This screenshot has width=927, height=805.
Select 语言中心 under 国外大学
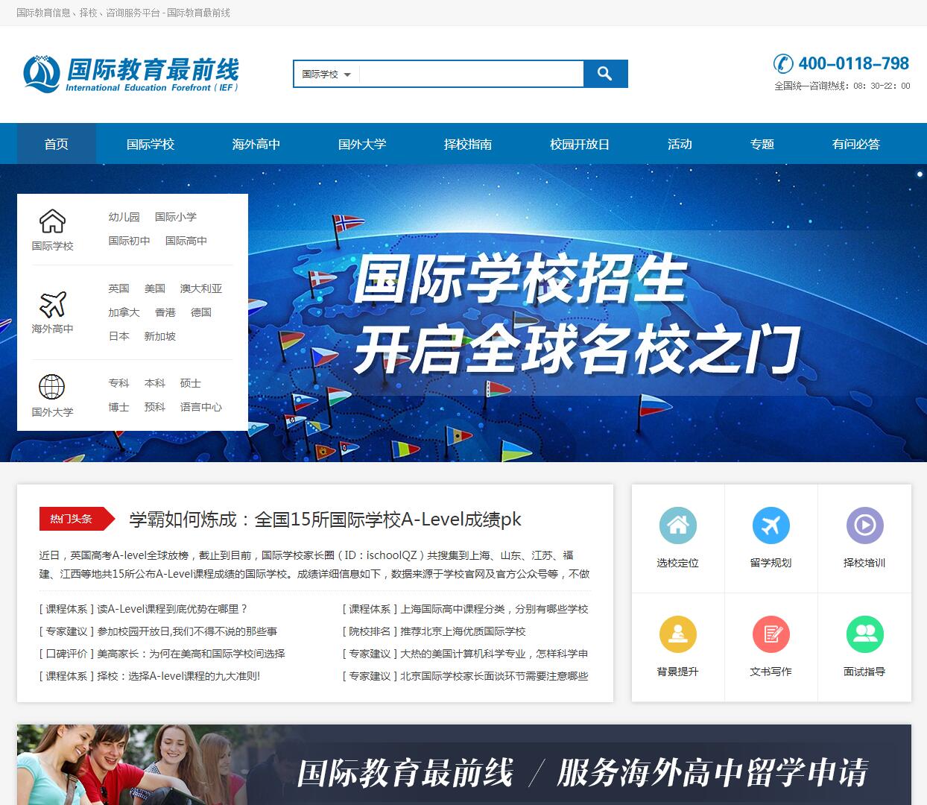(x=201, y=407)
